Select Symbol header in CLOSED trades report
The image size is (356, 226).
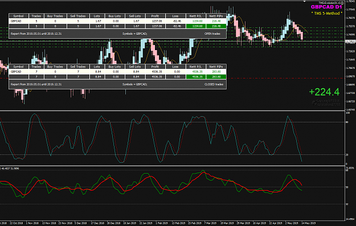[18, 67]
